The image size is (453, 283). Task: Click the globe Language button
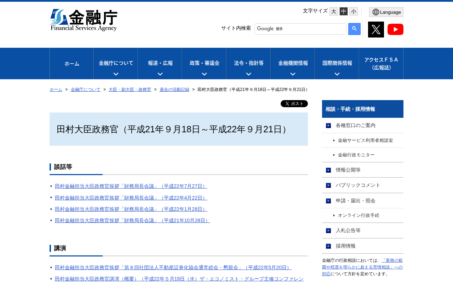[x=386, y=12]
